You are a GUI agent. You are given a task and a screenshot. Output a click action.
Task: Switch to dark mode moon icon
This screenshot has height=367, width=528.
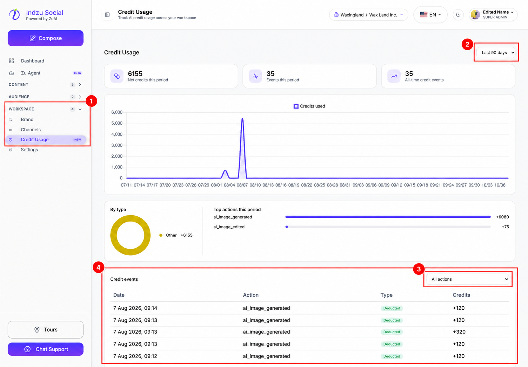click(458, 15)
